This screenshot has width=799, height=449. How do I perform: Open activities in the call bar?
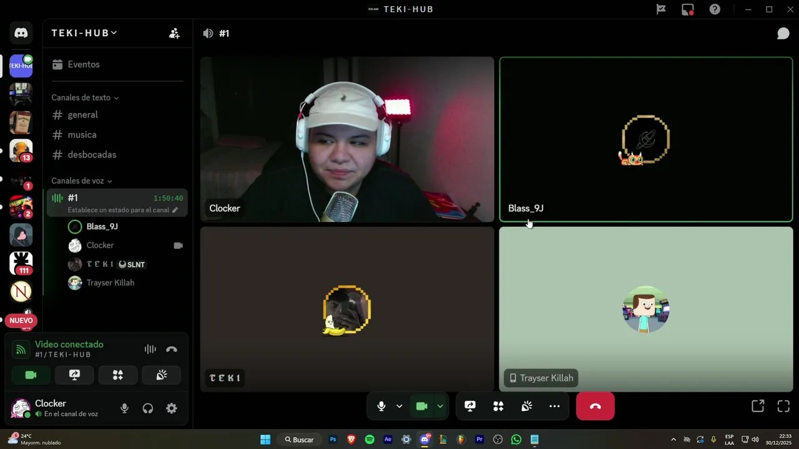pos(498,406)
